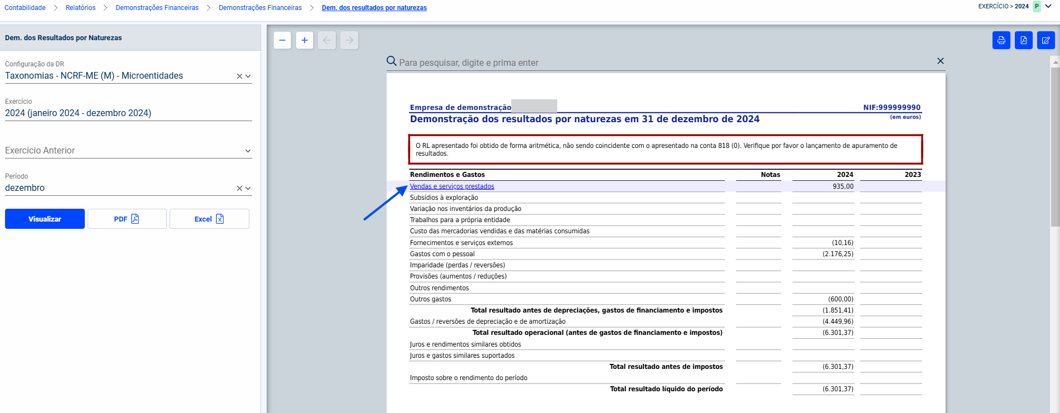Viewport: 1060px width, 413px height.
Task: Open Dem. dos resultados por naturezas breadcrumb
Action: point(374,8)
